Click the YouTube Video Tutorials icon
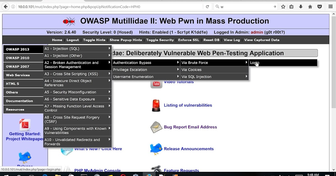 (156, 84)
